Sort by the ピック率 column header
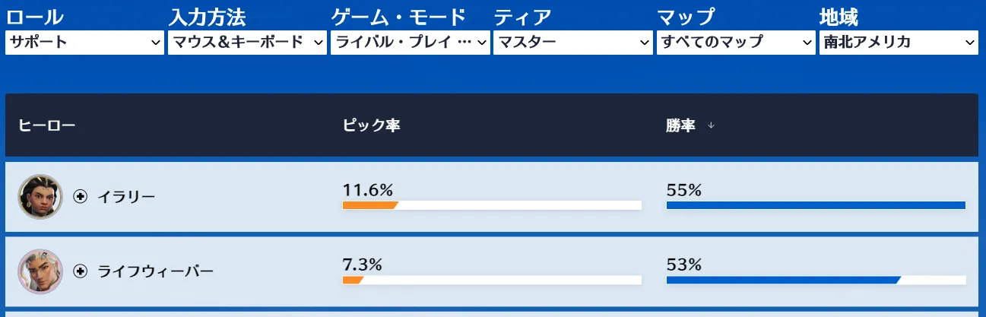The image size is (986, 317). pos(371,125)
